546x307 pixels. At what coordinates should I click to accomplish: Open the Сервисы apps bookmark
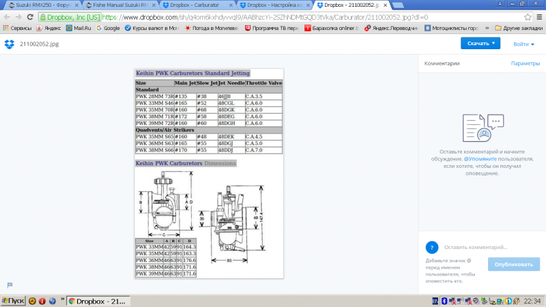(17, 28)
